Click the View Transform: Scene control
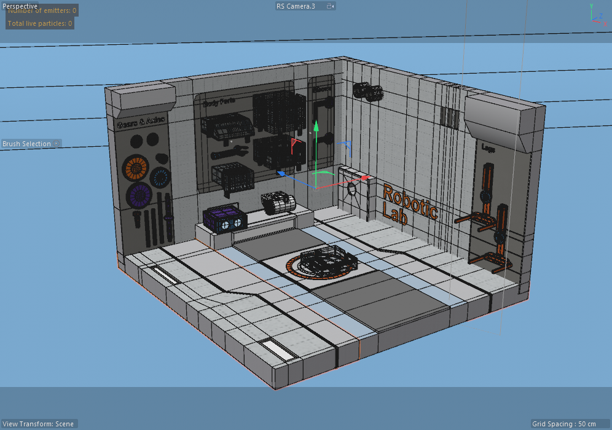Viewport: 612px width, 430px height. pos(39,424)
